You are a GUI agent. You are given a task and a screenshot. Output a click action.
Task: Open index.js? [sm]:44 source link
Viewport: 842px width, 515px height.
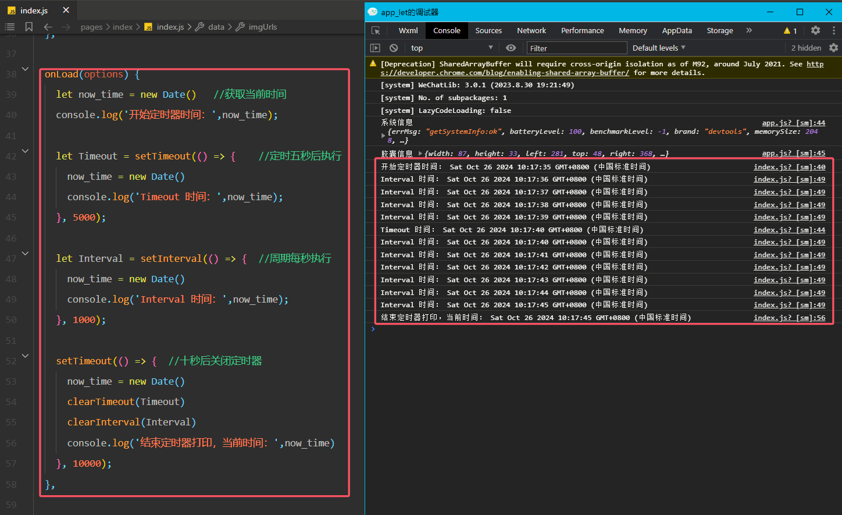789,229
